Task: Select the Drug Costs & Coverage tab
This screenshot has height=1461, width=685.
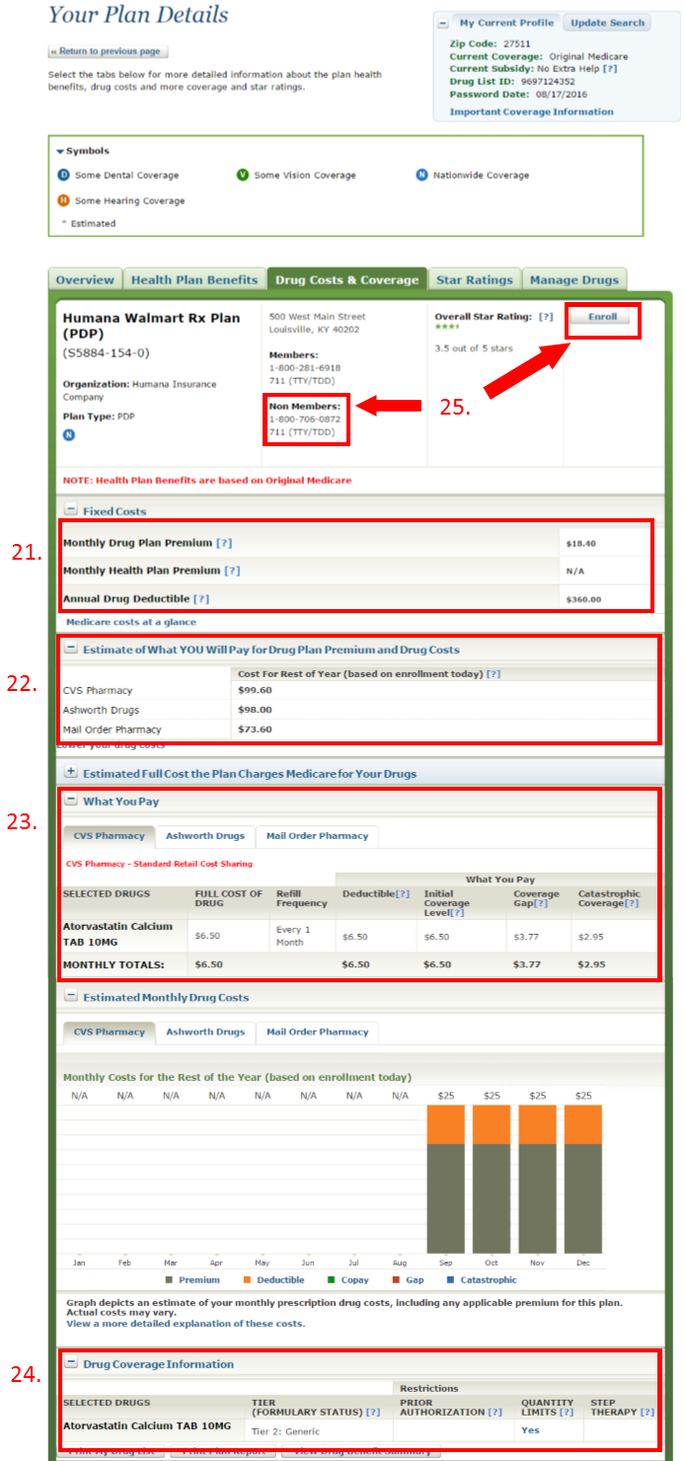Action: point(346,279)
